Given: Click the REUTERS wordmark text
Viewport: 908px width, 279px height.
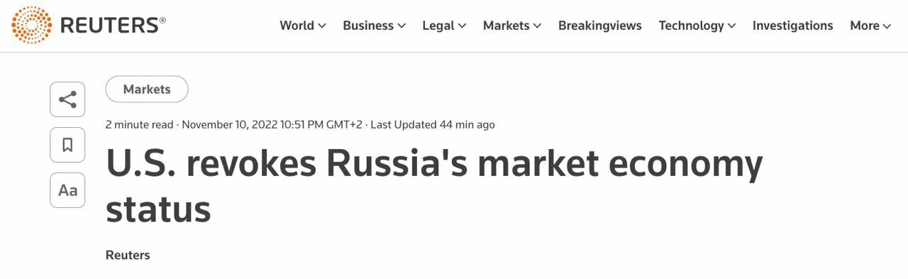Looking at the screenshot, I should click(113, 25).
